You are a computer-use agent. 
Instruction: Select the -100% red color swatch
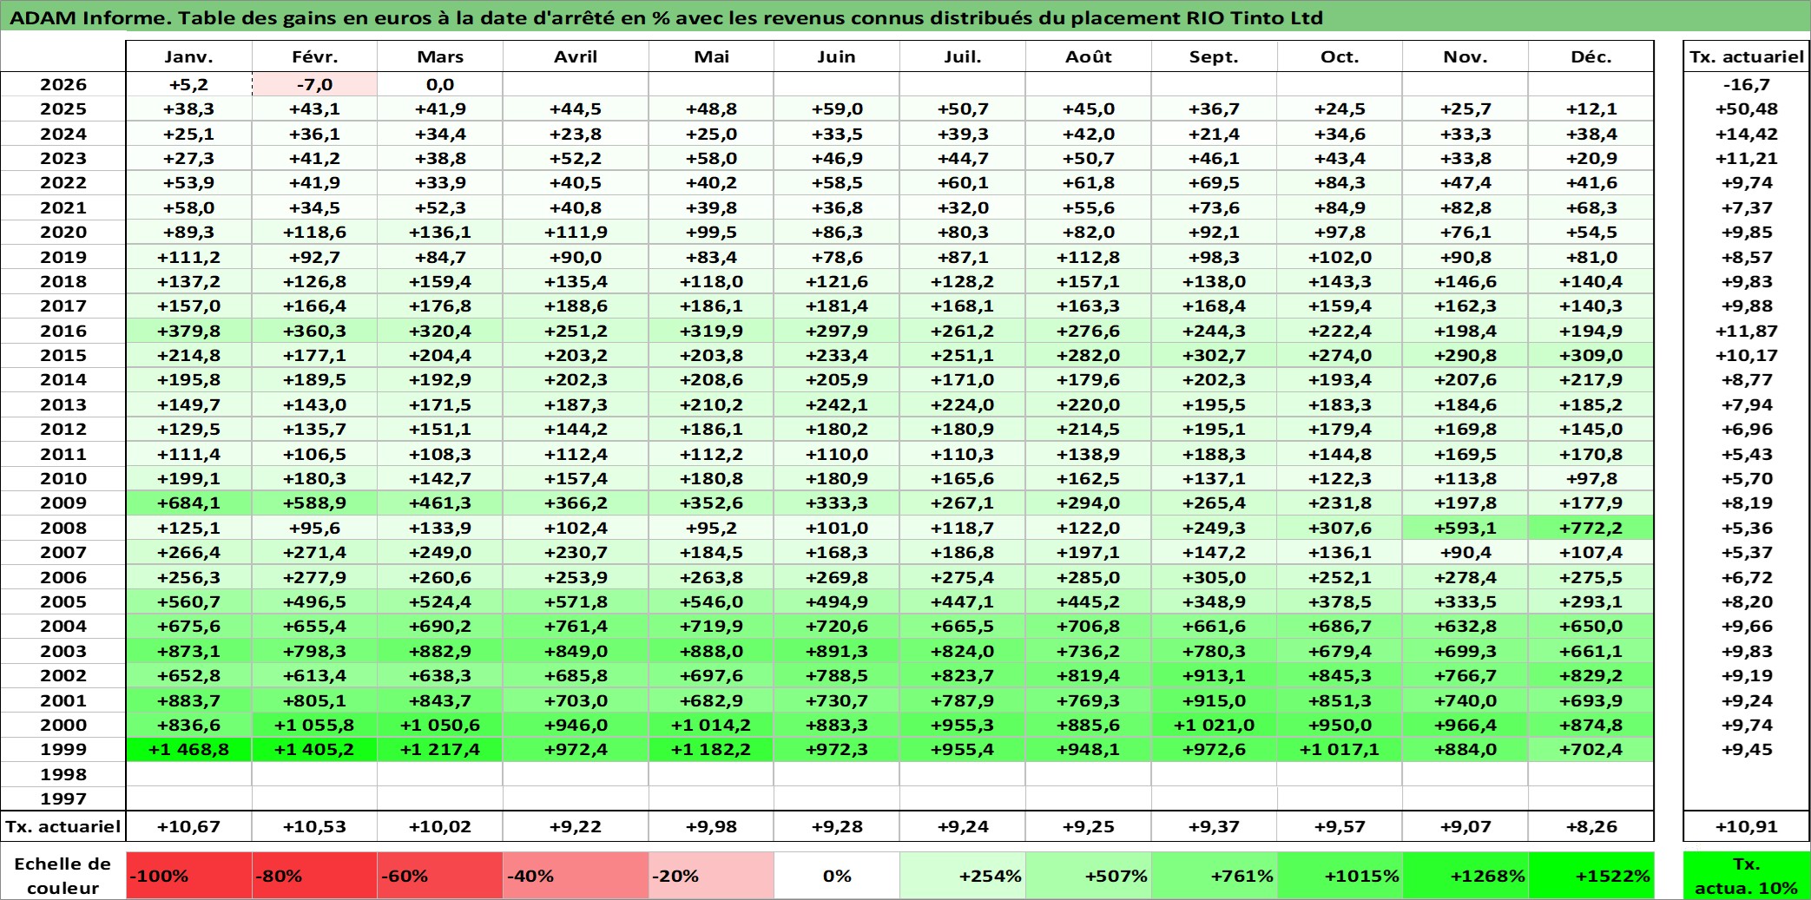click(188, 876)
